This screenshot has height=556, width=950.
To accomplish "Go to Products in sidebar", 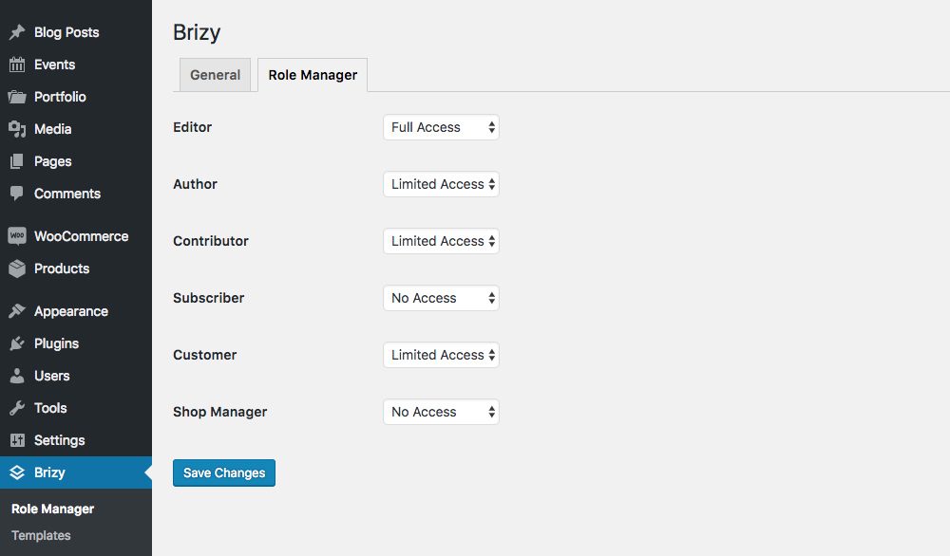I will (x=76, y=268).
